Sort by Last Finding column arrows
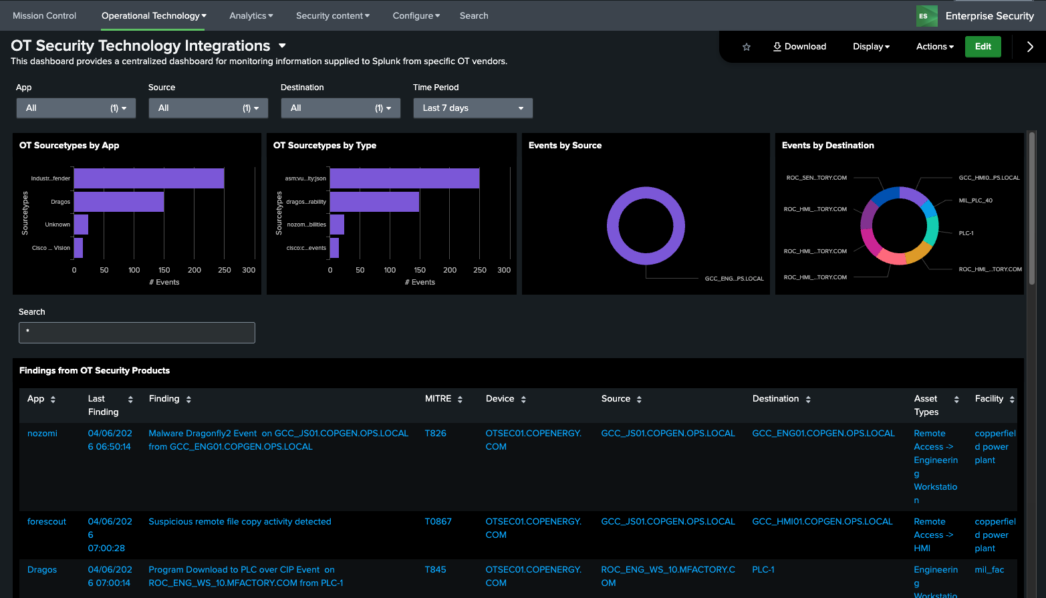Viewport: 1046px width, 598px height. [130, 400]
